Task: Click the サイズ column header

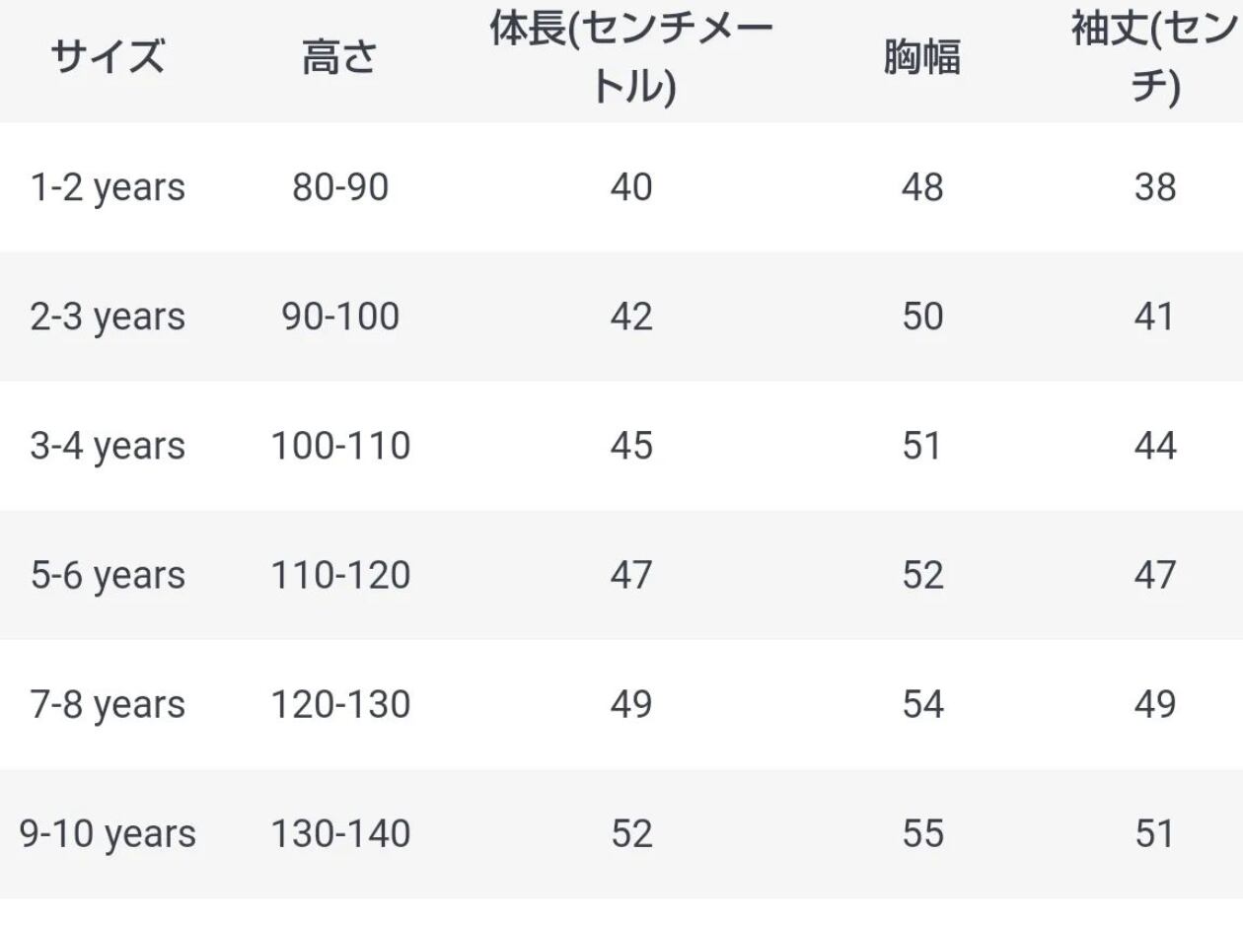Action: click(x=108, y=59)
